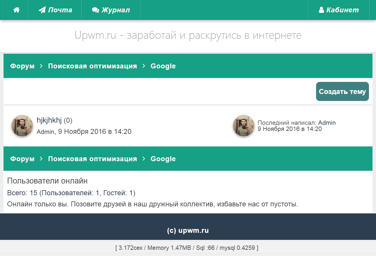This screenshot has height=256, width=376.
Task: Click the avatar beside topic hjkjhkhj
Action: [22, 126]
